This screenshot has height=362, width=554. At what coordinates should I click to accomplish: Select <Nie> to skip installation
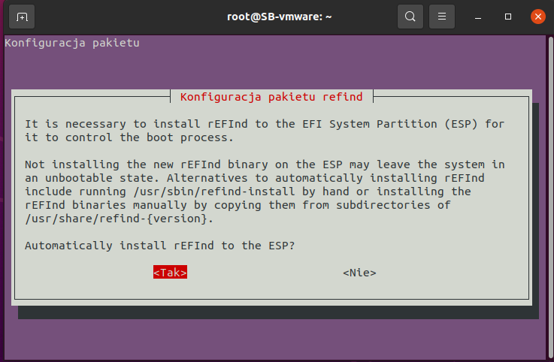click(359, 273)
